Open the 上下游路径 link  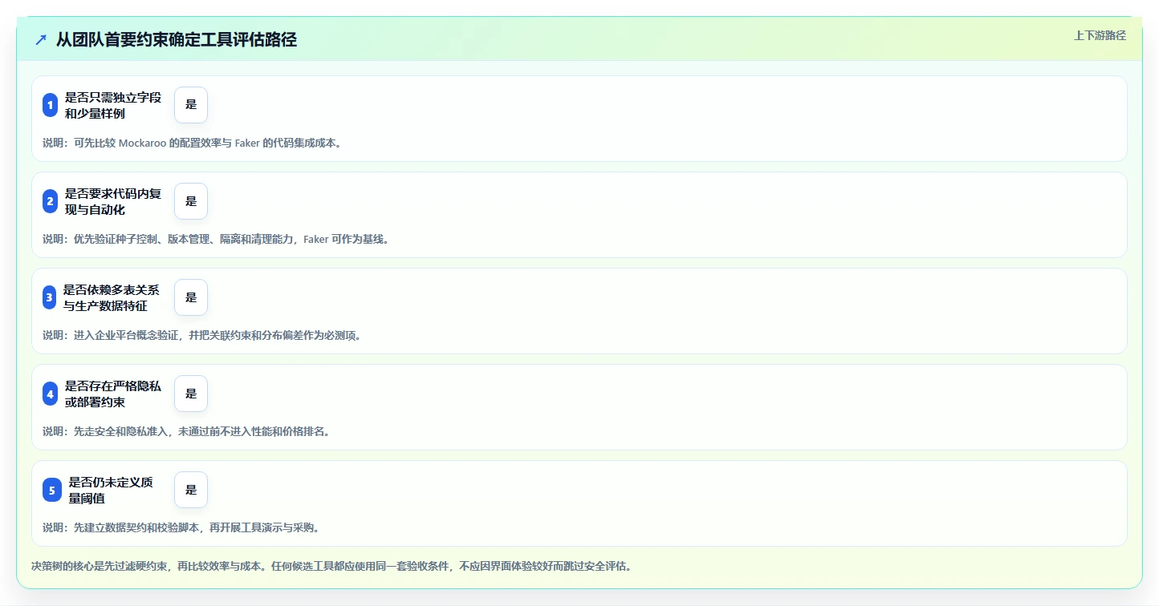tap(1100, 35)
